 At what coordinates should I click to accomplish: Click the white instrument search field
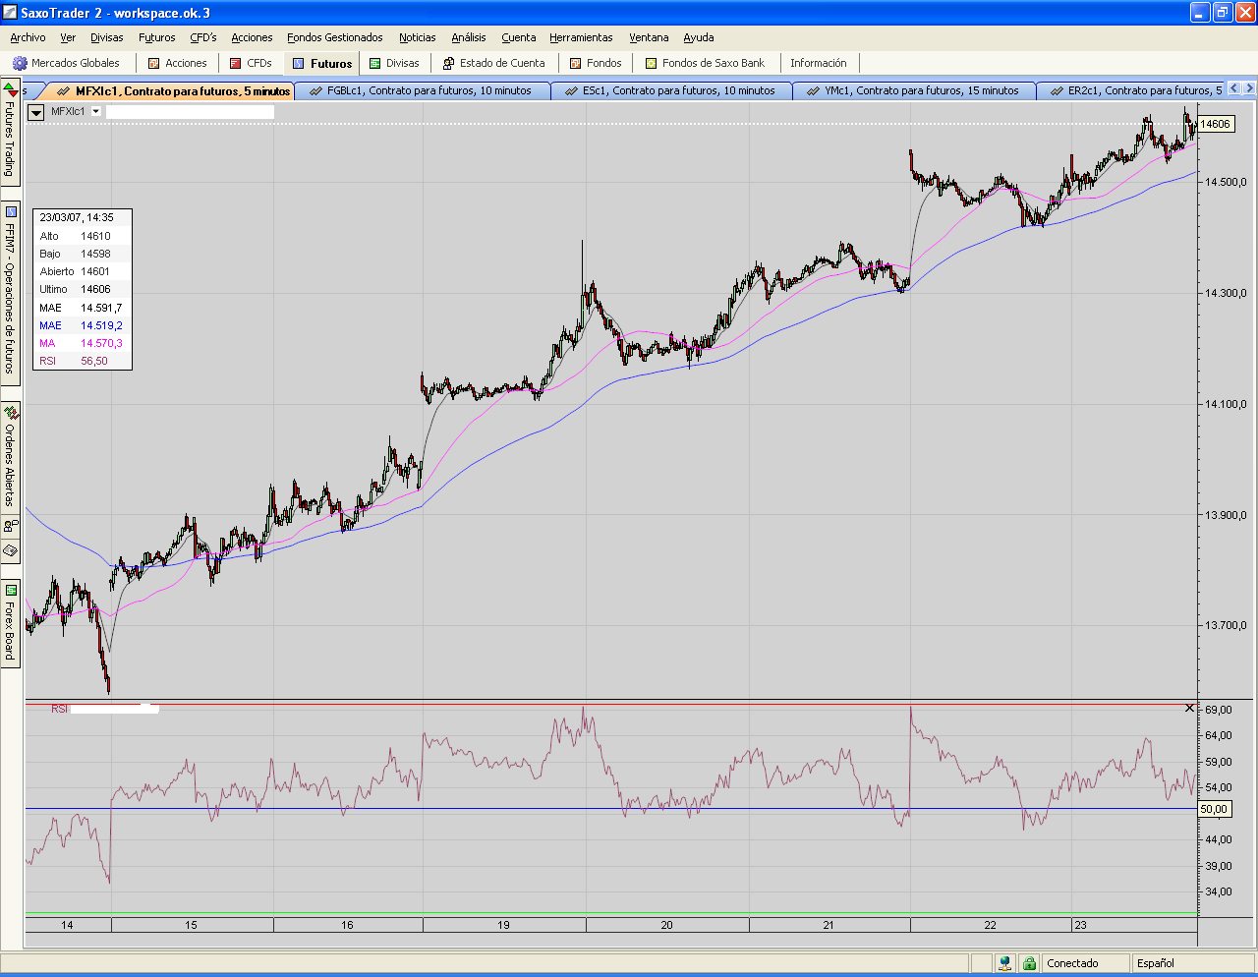(190, 112)
